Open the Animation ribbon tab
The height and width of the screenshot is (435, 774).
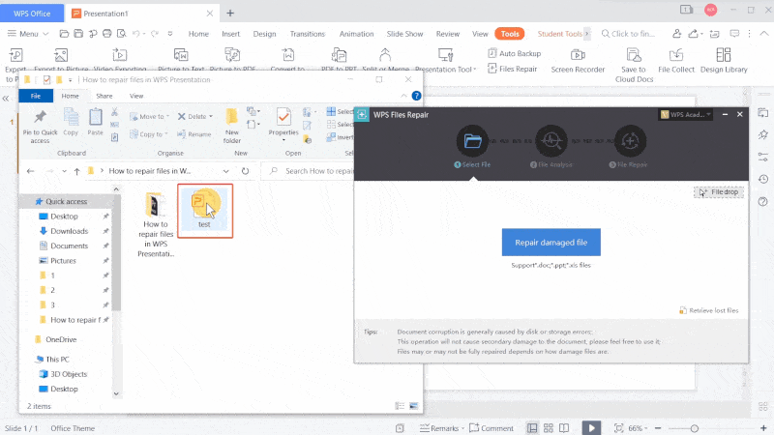point(356,34)
